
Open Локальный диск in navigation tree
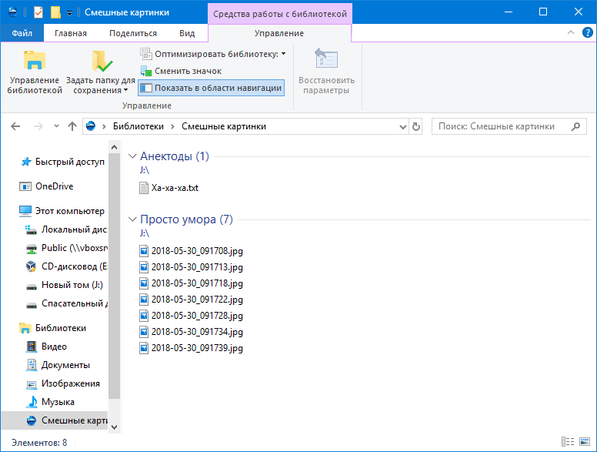coord(66,229)
